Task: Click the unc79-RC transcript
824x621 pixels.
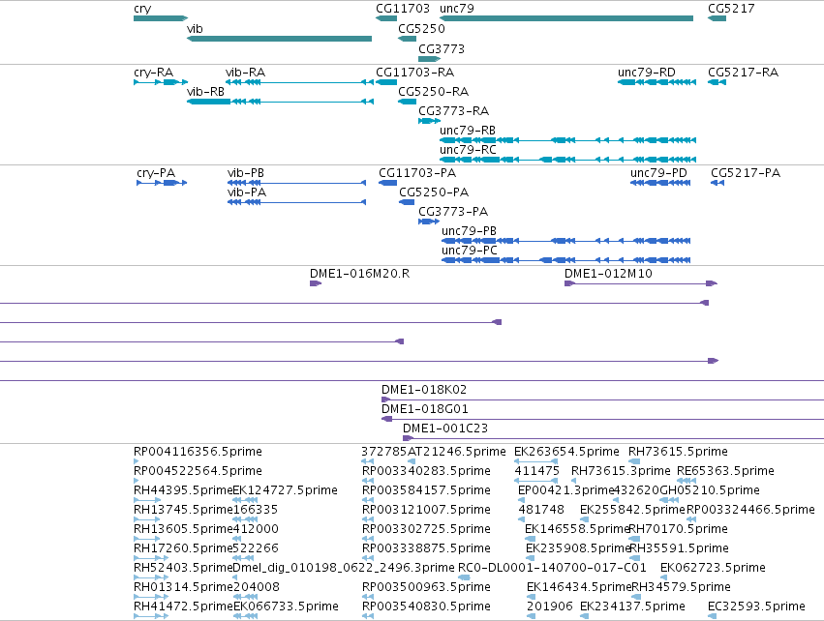Action: (567, 160)
